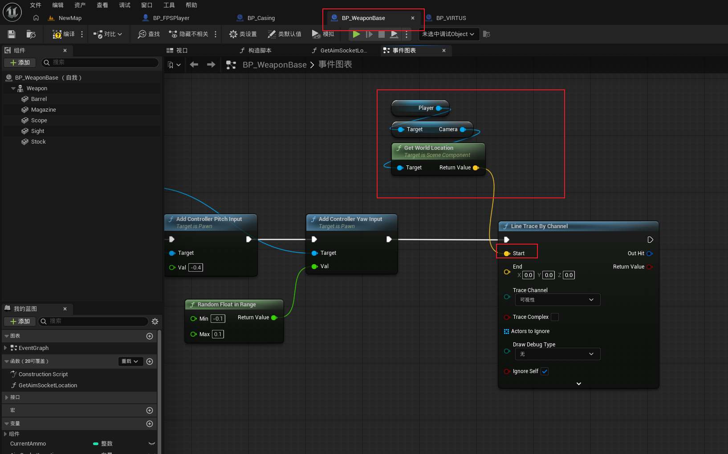Click the home icon in tab bar
Screen dimensions: 728x454
pyautogui.click(x=36, y=18)
